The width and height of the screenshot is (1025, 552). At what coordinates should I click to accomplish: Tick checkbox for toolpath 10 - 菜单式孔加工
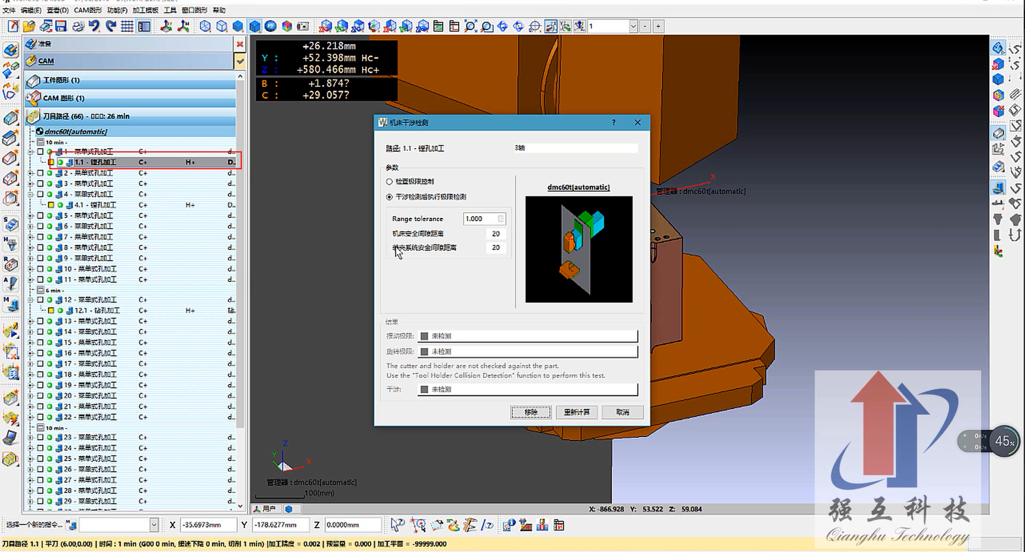pos(40,269)
